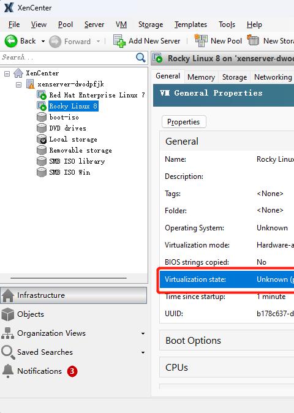
Task: Click the Add New Server label
Action: click(x=154, y=41)
